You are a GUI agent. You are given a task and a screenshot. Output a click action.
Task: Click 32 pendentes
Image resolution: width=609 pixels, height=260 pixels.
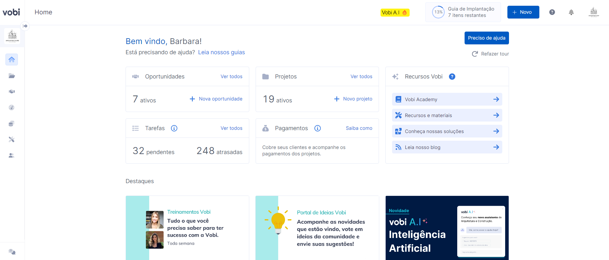pos(154,151)
